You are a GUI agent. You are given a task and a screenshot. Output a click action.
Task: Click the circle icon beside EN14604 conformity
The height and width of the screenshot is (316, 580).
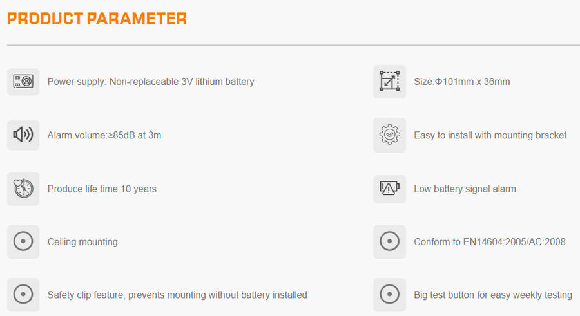[x=389, y=242]
